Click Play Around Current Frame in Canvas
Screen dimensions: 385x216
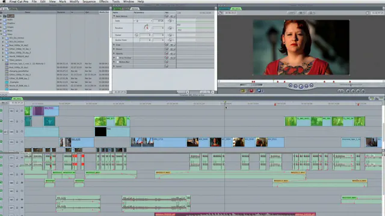tap(306, 86)
